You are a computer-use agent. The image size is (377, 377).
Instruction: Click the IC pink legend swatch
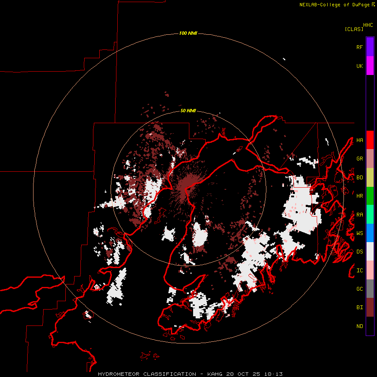point(370,270)
